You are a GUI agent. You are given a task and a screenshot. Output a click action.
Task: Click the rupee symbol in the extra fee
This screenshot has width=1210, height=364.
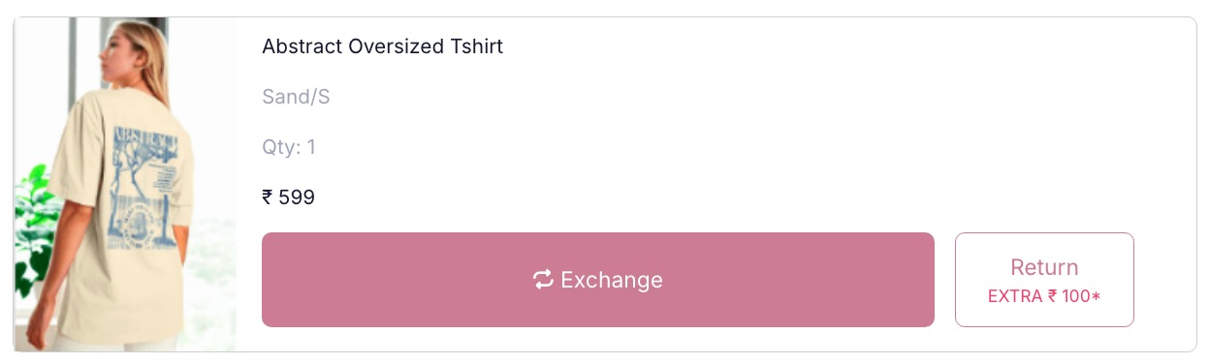pyautogui.click(x=1052, y=296)
